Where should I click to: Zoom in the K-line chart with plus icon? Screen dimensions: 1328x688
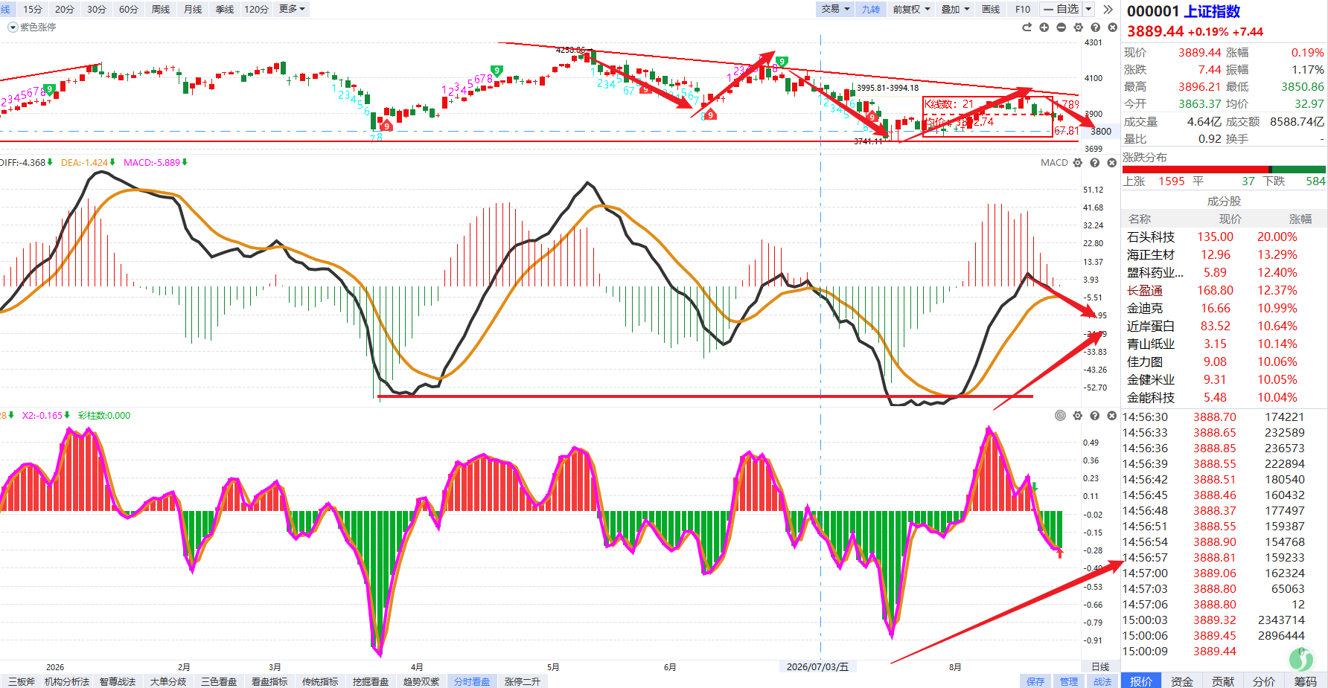1044,28
